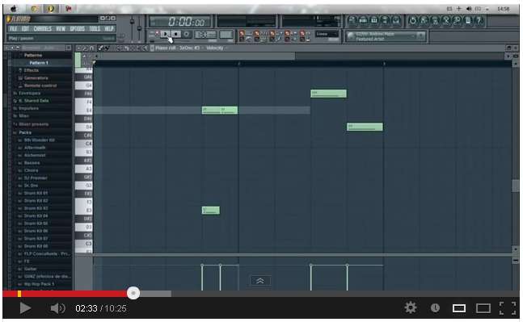Enter YouTube fullscreen mode
The image size is (523, 322).
tap(508, 308)
